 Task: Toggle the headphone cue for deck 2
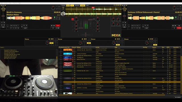pyautogui.click(x=94, y=19)
